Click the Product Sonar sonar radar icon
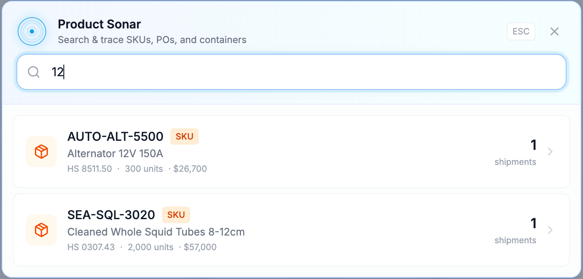The image size is (583, 279). point(31,31)
